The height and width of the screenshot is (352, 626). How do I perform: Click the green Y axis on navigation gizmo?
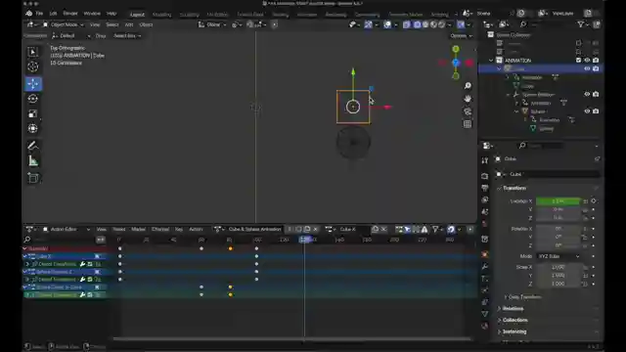click(x=456, y=49)
